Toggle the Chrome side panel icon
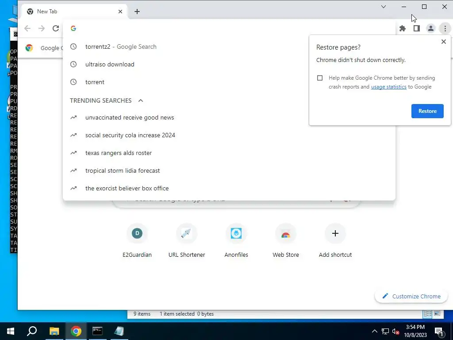Viewport: 453px width, 340px height. pos(417,28)
